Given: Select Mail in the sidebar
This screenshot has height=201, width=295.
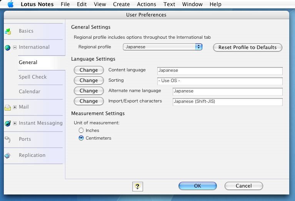Looking at the screenshot, I should [x=24, y=107].
